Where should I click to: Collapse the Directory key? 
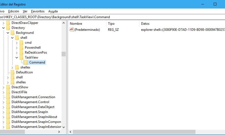click(x=3, y=28)
